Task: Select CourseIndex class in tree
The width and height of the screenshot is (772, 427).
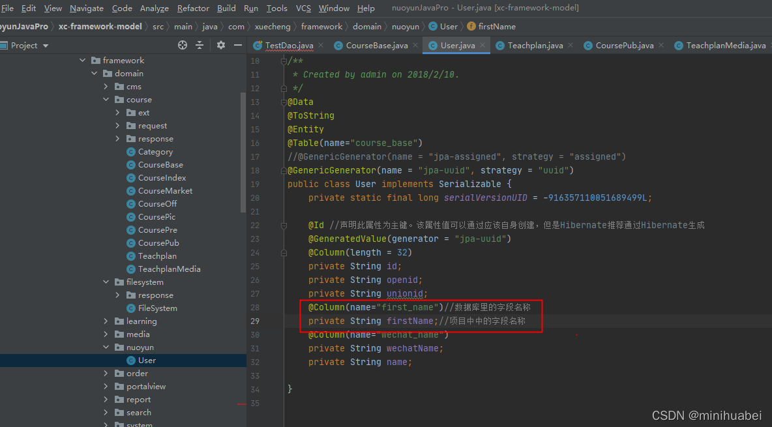Action: [162, 178]
